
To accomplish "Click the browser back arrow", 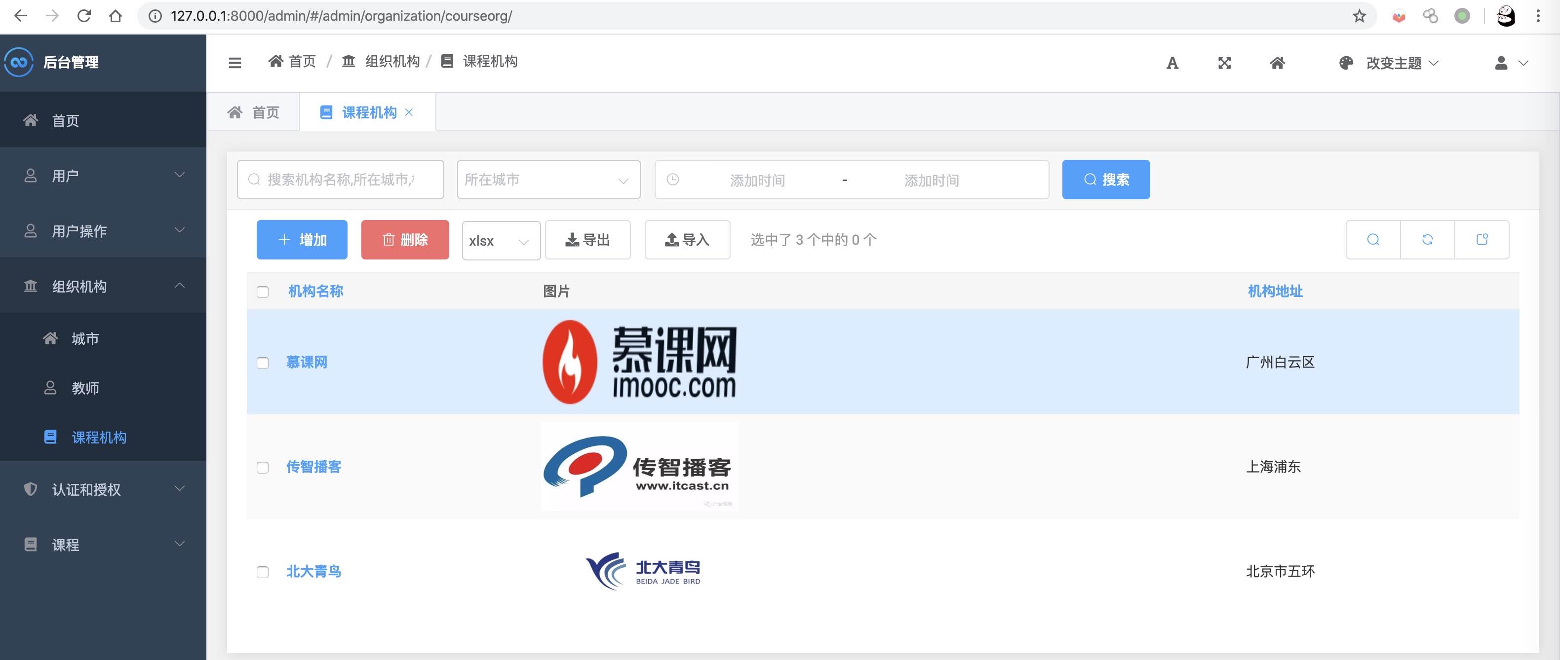I will coord(21,16).
